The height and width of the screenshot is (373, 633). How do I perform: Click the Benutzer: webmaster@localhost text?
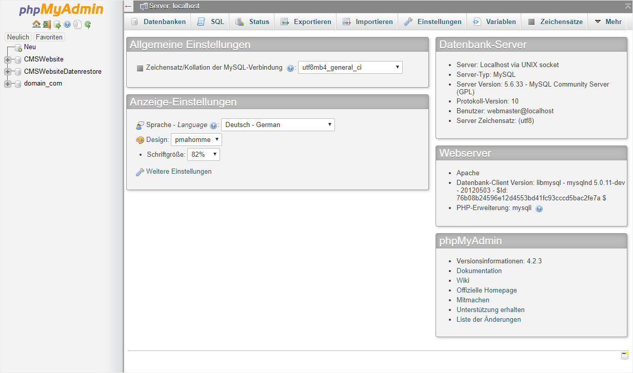click(x=505, y=111)
